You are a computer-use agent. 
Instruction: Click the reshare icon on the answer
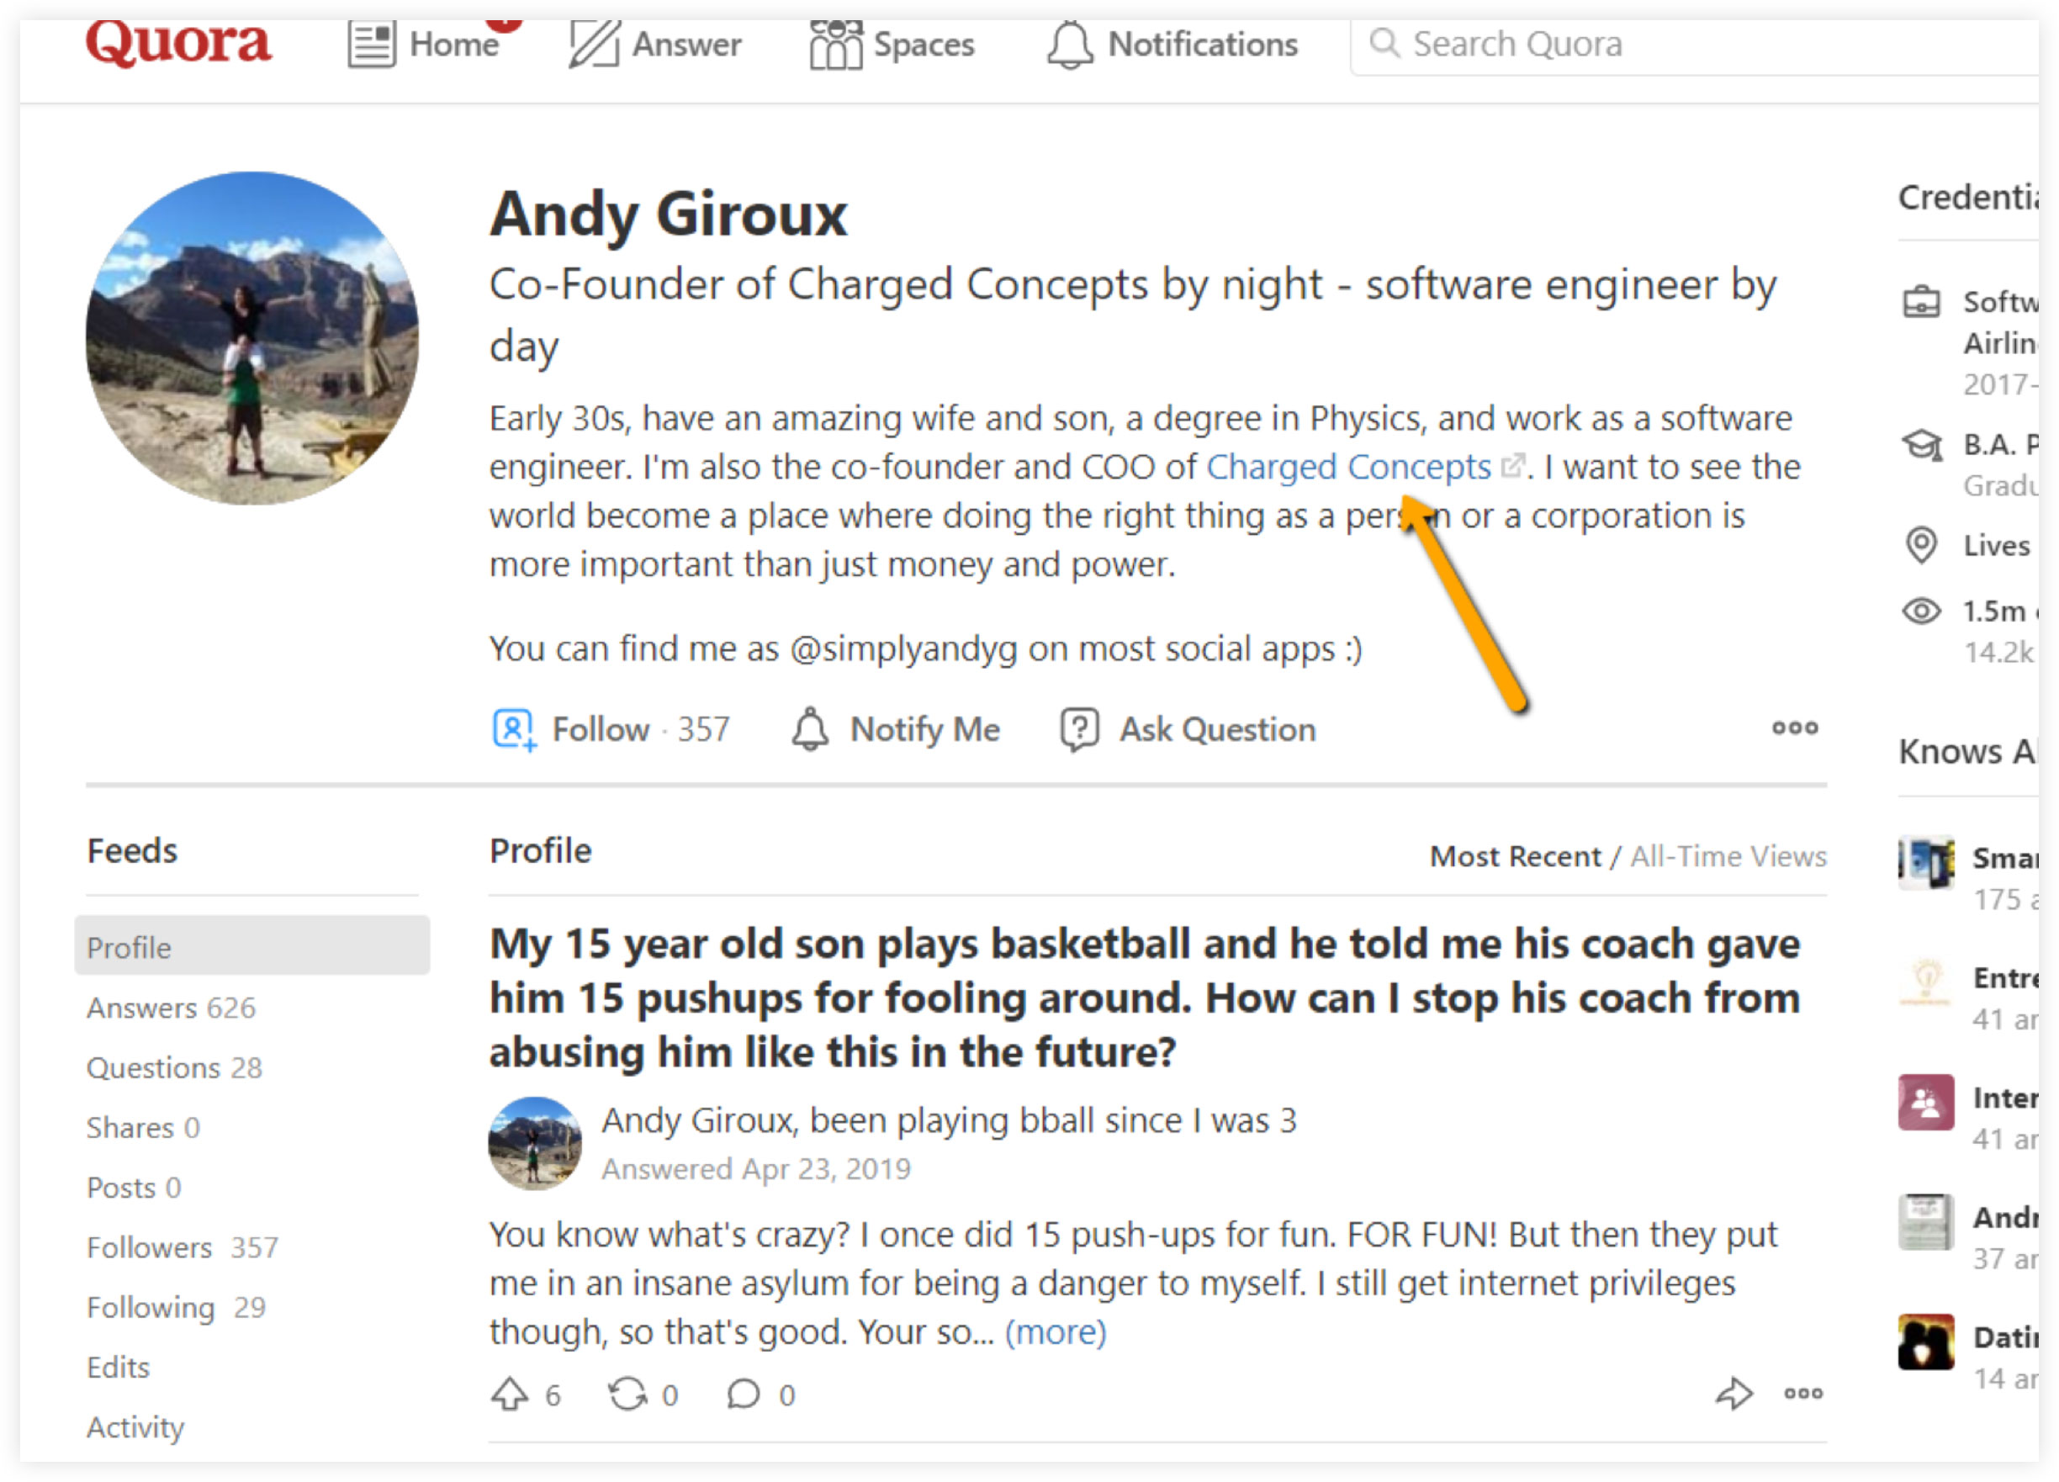tap(627, 1394)
